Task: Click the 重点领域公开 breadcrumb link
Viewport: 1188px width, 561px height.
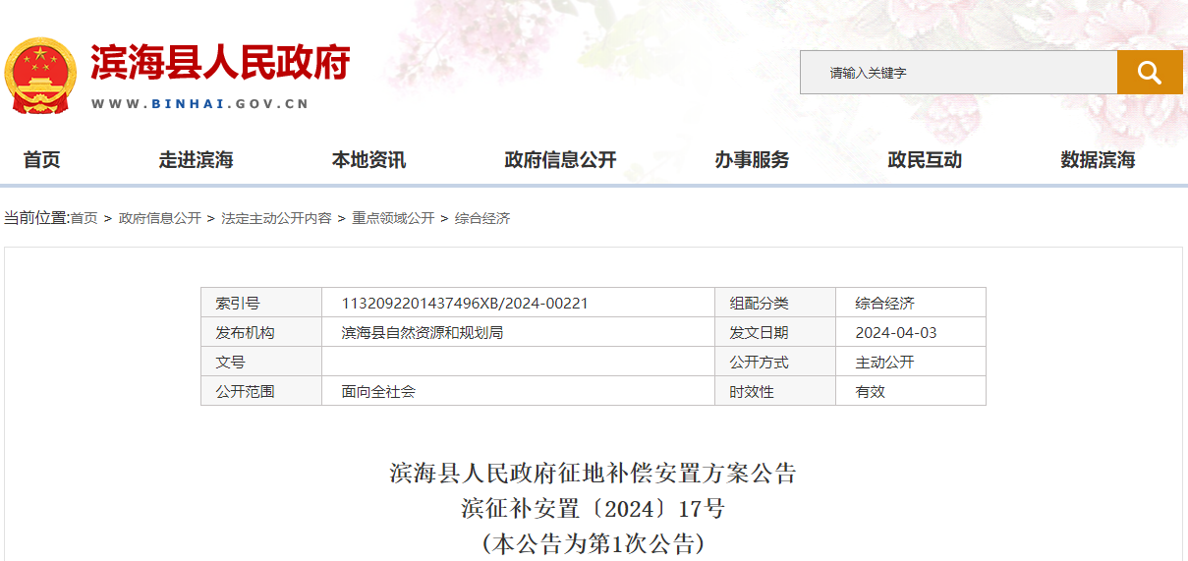Action: (393, 218)
